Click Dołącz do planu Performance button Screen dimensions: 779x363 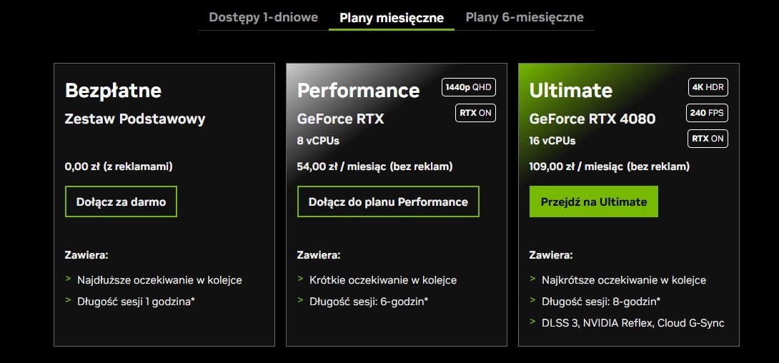coord(388,202)
